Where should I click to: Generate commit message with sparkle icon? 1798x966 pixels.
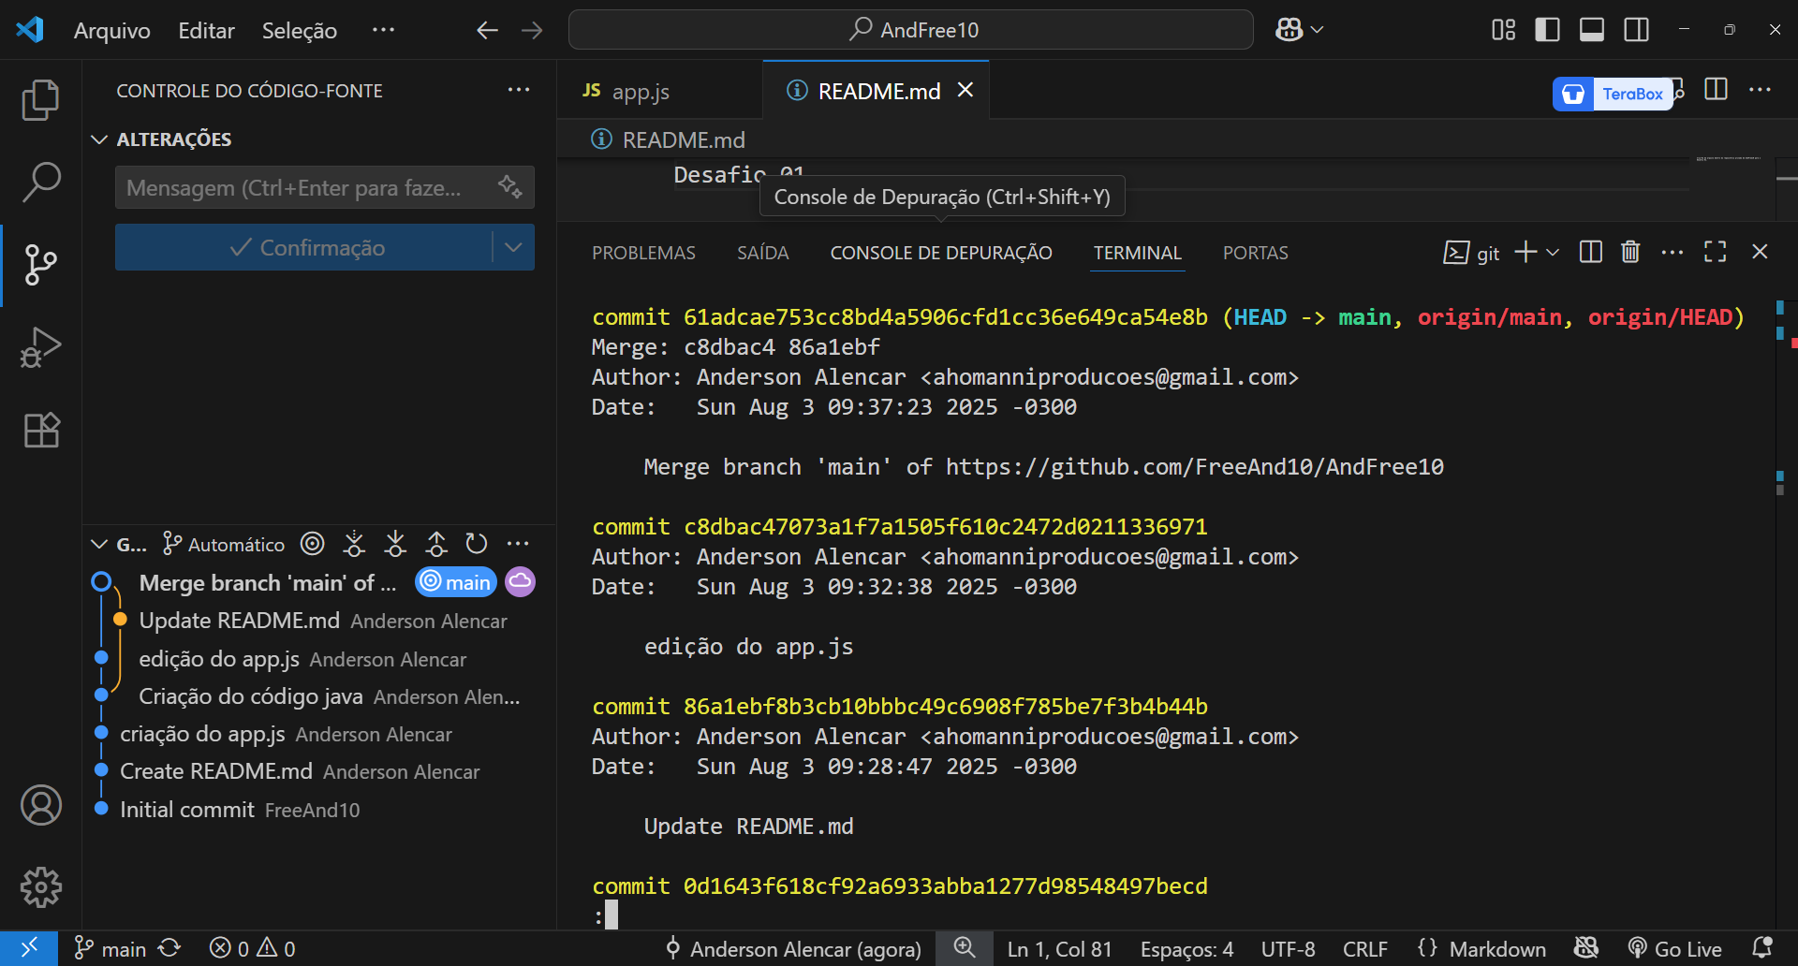pyautogui.click(x=509, y=186)
